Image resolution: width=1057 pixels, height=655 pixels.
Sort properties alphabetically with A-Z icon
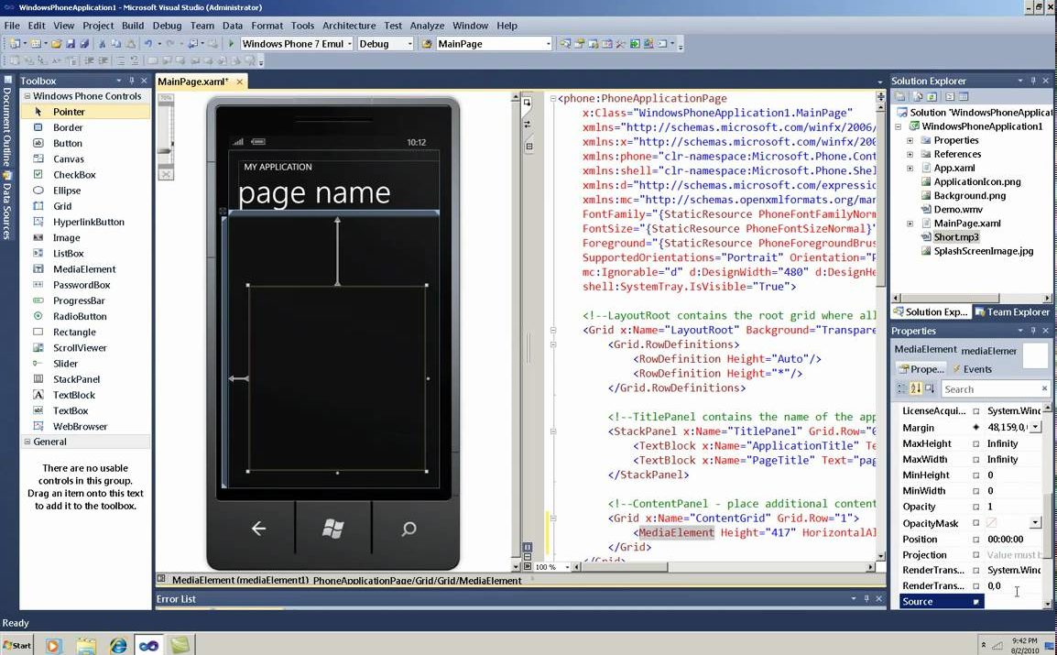(916, 388)
